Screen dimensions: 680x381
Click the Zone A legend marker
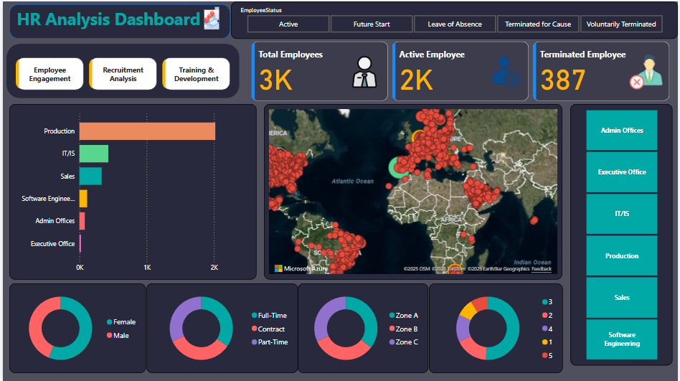coord(392,316)
